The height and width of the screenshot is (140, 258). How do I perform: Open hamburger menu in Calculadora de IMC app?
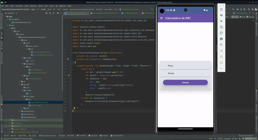(x=162, y=18)
